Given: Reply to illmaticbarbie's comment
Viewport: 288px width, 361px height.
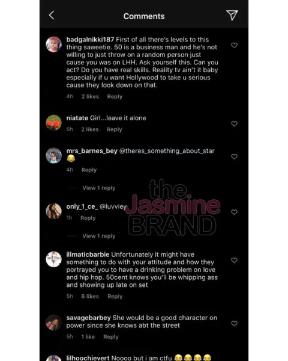Looking at the screenshot, I should click(115, 297).
